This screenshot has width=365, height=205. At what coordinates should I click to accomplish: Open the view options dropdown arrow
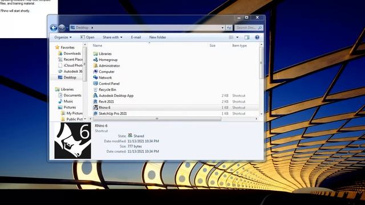pyautogui.click(x=237, y=37)
